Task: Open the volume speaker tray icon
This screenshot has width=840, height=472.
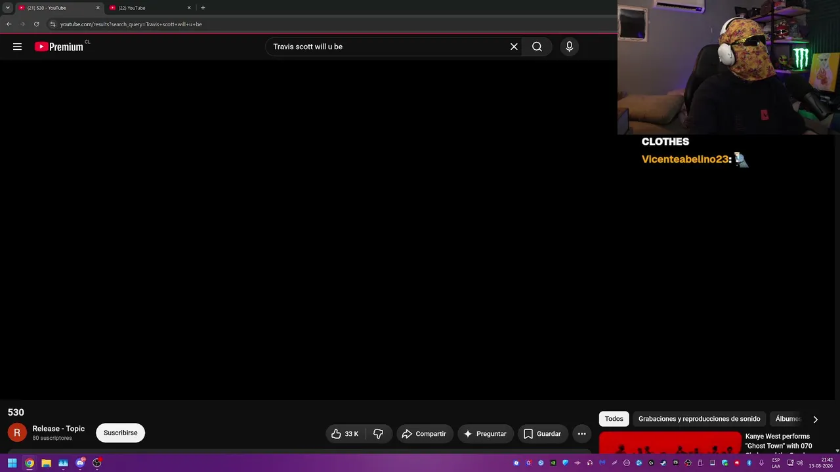Action: click(799, 463)
